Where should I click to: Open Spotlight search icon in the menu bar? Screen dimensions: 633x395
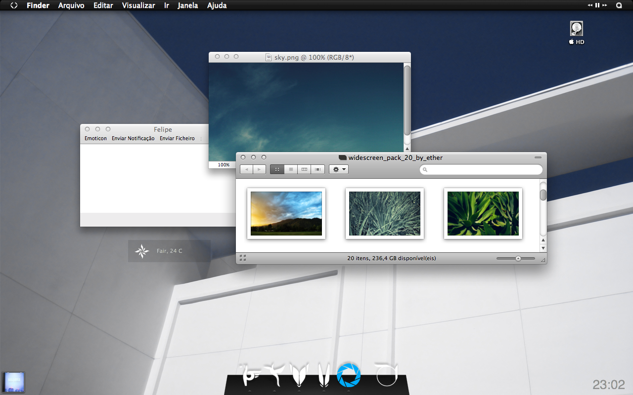tap(619, 5)
